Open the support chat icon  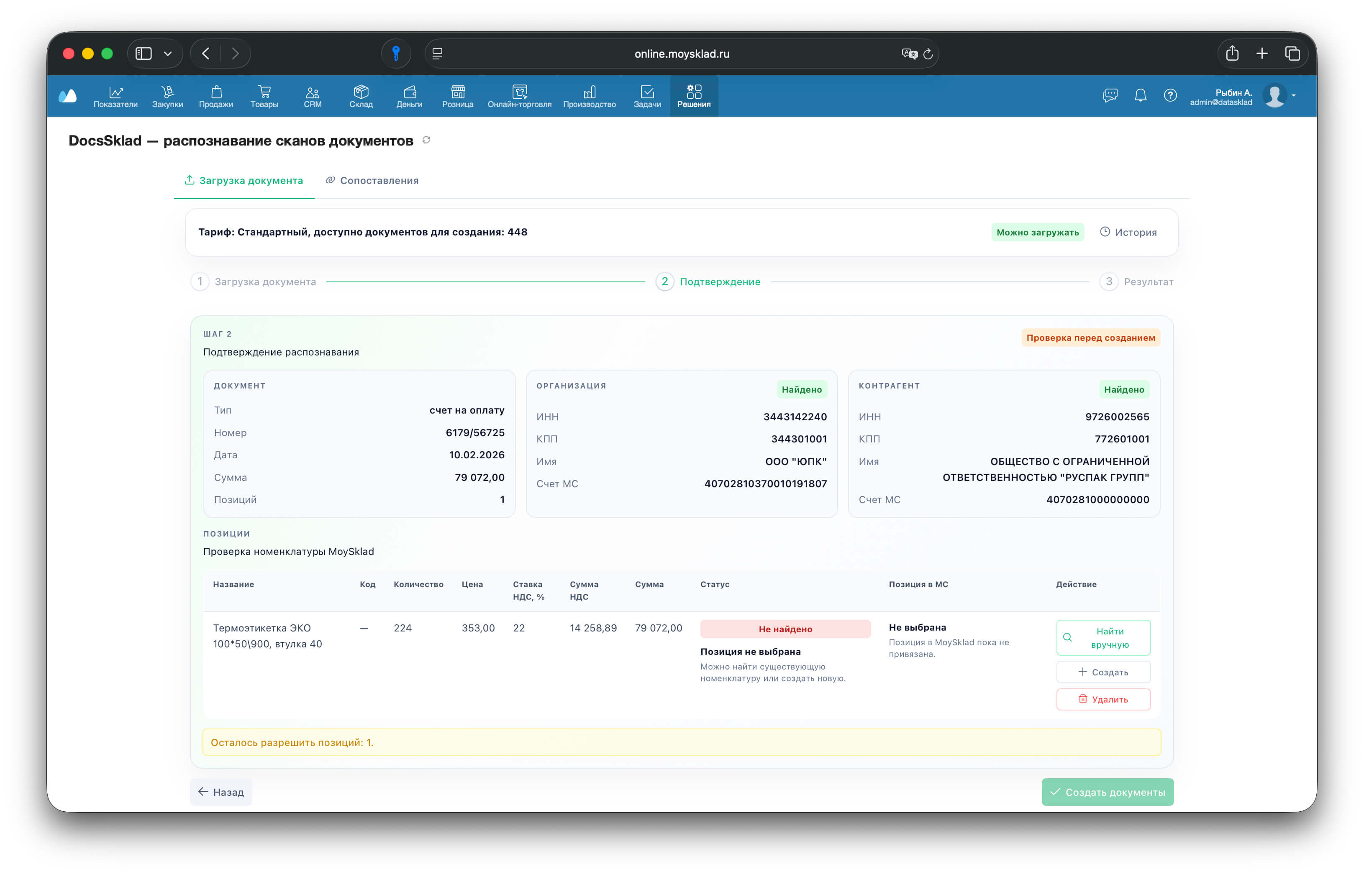point(1110,95)
